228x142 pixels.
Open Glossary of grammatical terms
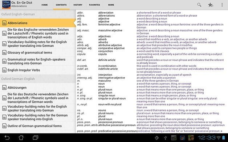38,52
